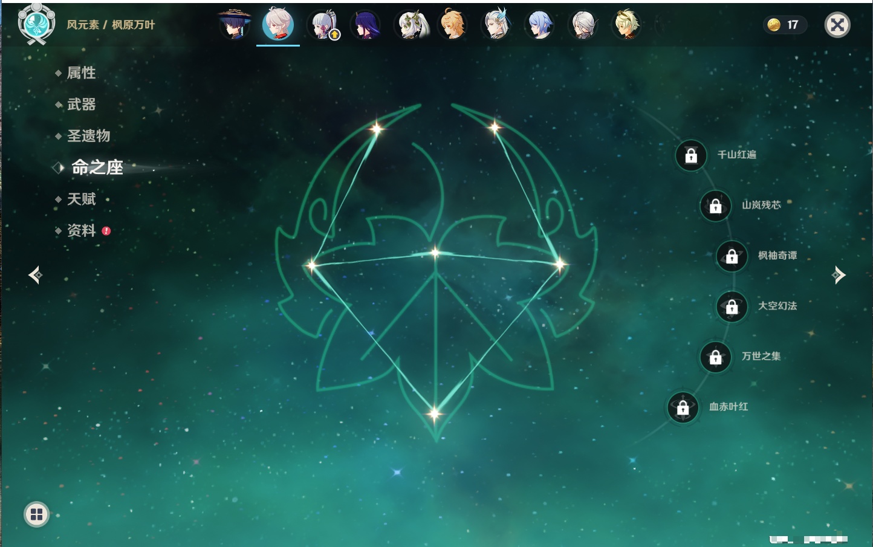Open the 圣遗物 artifacts tab

tap(88, 136)
